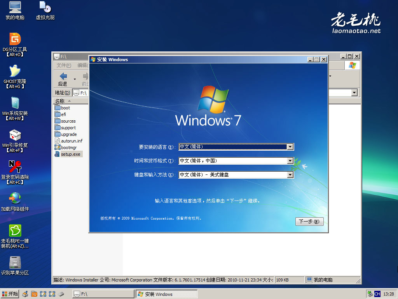This screenshot has height=299, width=398.
Task: Switch to the 安装 Windows taskbar button
Action: [166, 294]
